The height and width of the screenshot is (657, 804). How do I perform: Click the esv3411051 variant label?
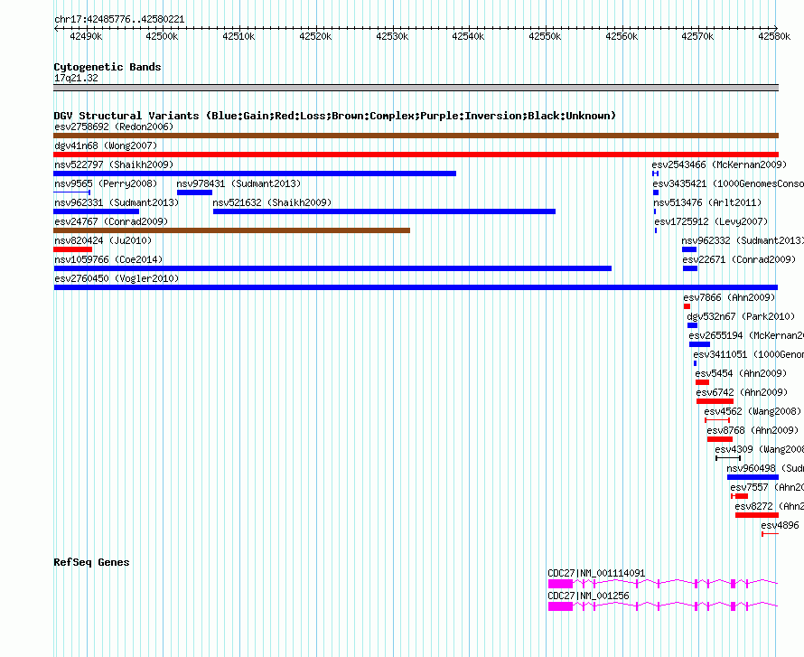[748, 354]
